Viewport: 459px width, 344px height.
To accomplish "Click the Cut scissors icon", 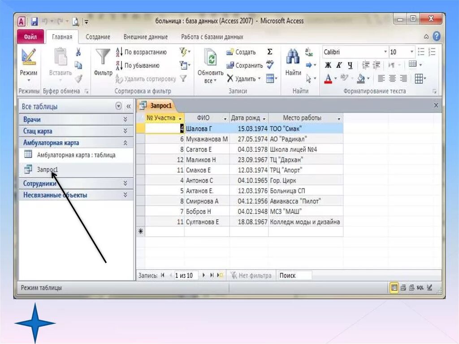I will point(78,52).
